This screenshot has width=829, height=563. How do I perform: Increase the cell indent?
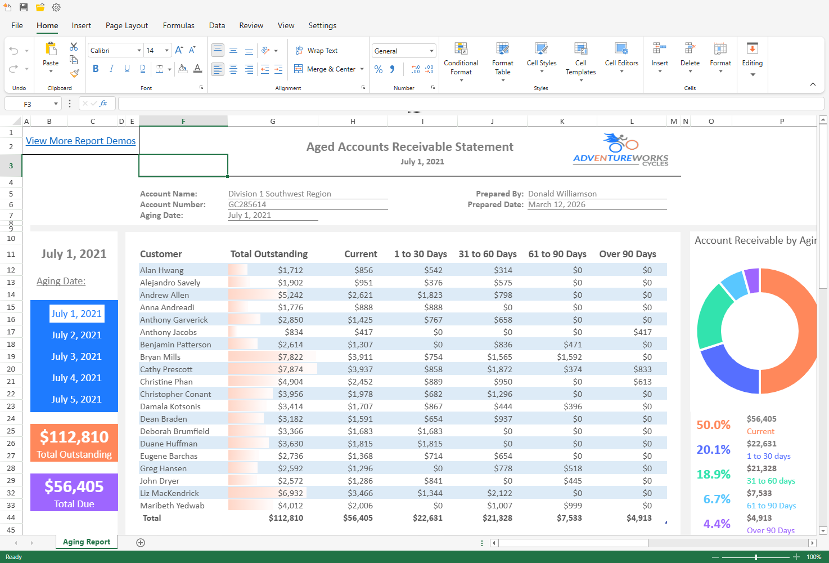point(278,69)
